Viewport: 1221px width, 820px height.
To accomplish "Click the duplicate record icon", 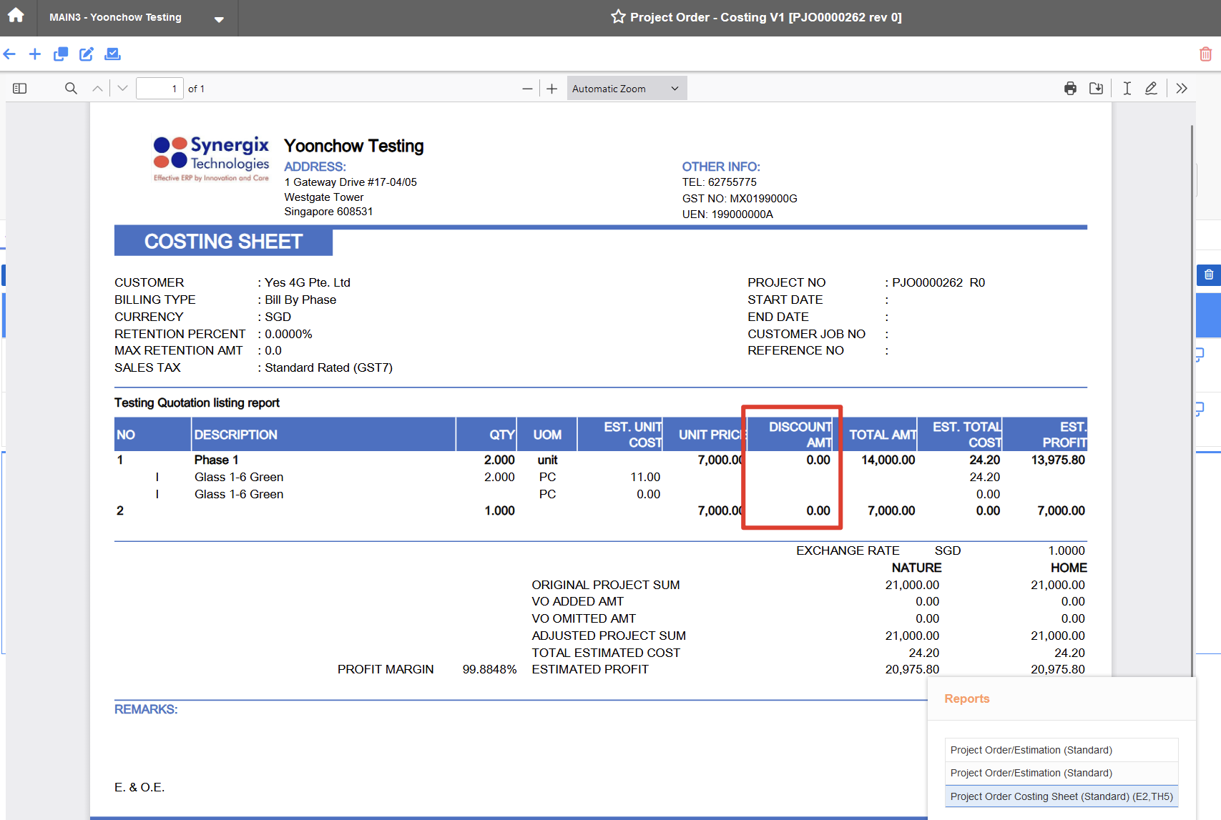I will [x=61, y=54].
